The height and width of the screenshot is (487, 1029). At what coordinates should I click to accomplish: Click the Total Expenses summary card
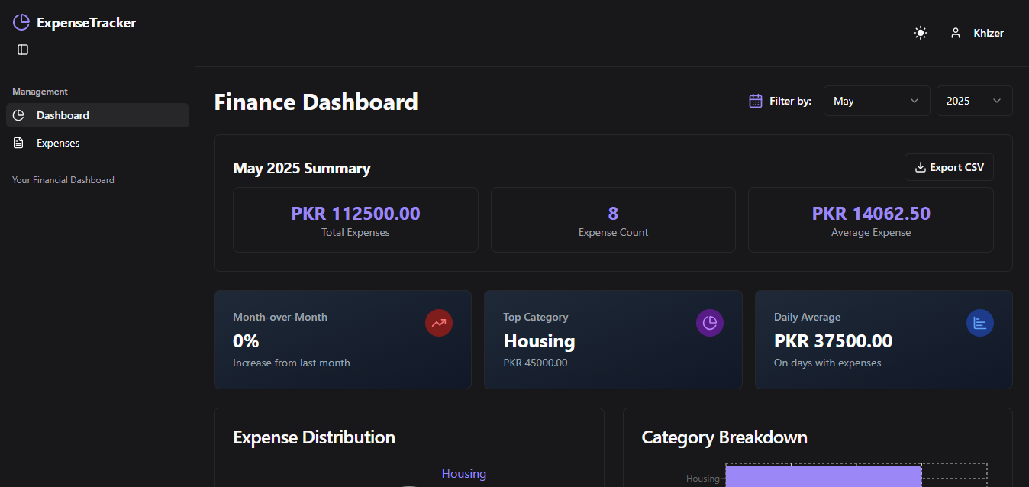[x=355, y=220]
